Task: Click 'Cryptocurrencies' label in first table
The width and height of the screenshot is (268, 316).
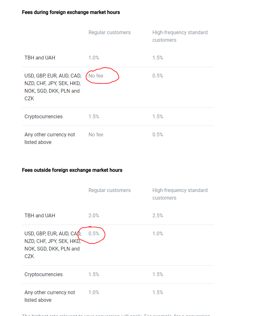Action: click(x=44, y=117)
